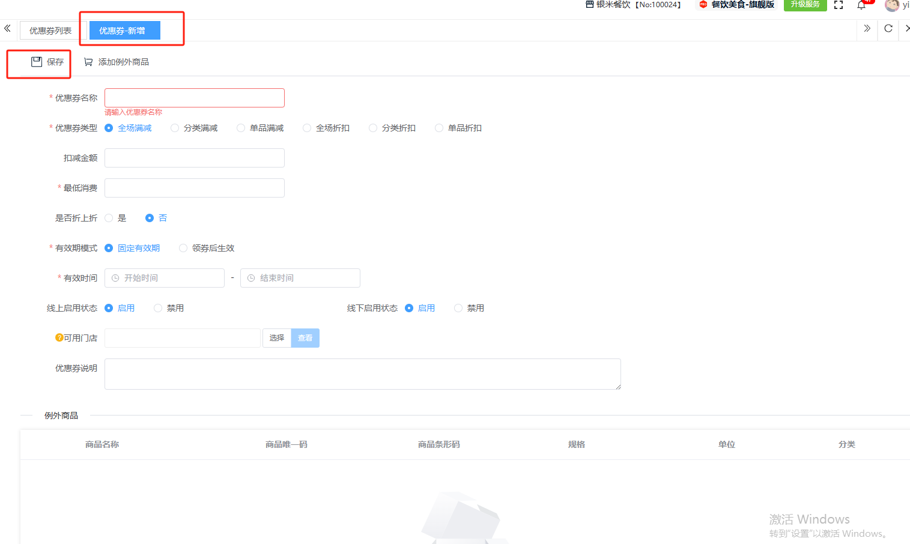Click the 选择 button for stores
This screenshot has width=910, height=544.
point(276,338)
